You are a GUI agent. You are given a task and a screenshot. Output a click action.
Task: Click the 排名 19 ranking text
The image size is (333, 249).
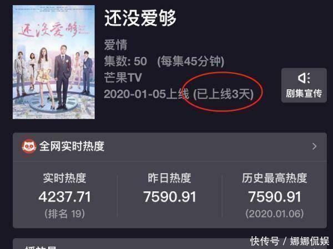coord(64,214)
